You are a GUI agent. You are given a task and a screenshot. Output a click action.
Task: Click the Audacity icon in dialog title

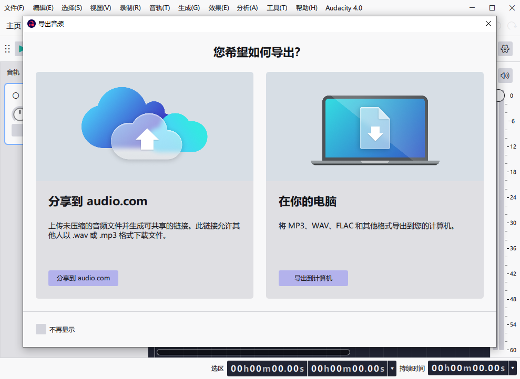click(32, 24)
